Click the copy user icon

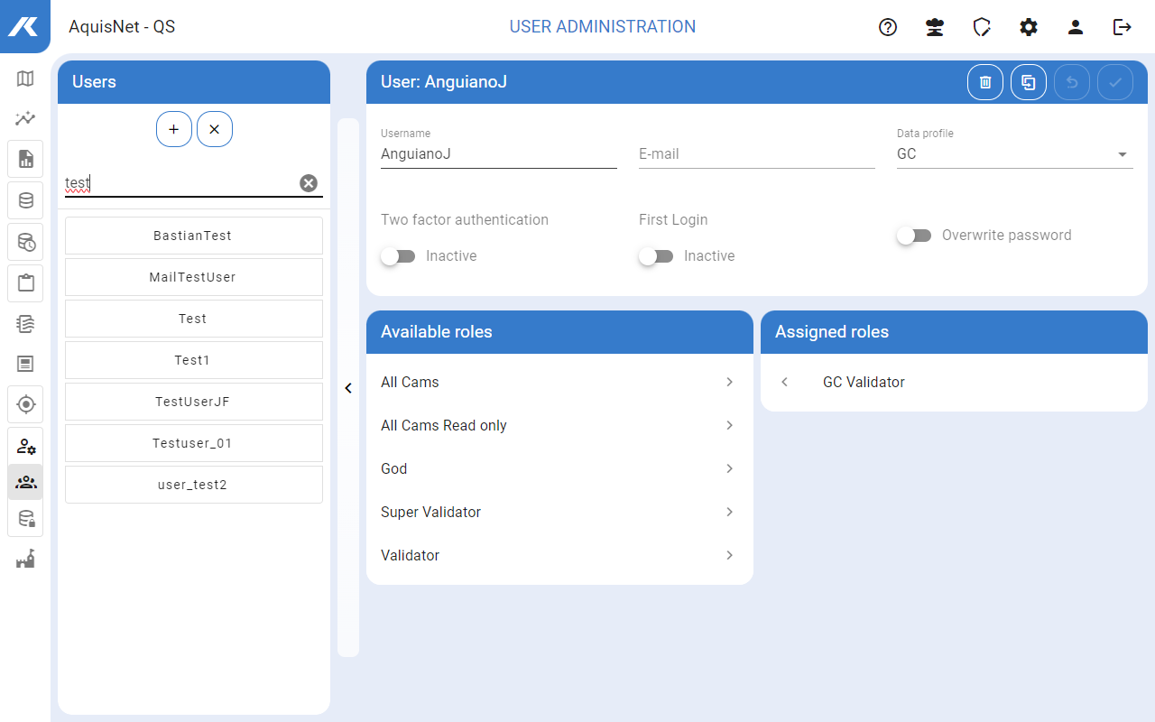click(1029, 82)
